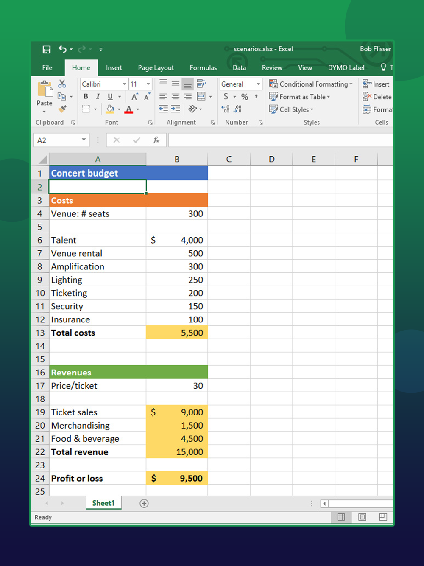Toggle Align Left button
Image resolution: width=424 pixels, height=566 pixels.
163,97
